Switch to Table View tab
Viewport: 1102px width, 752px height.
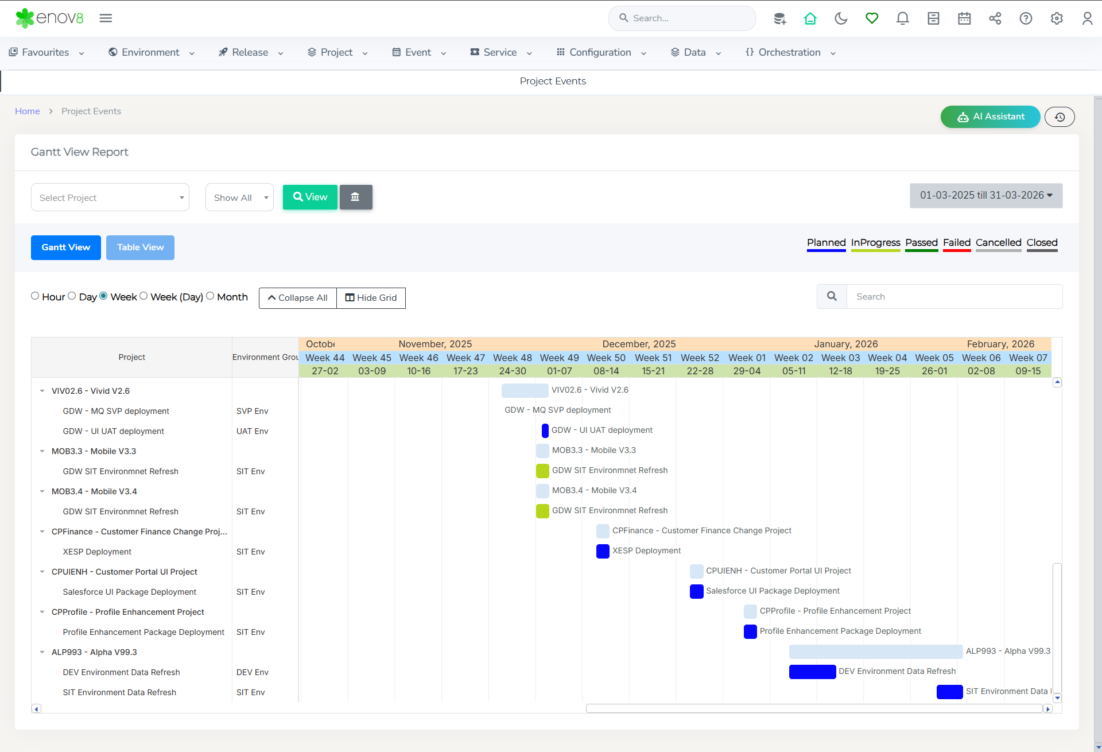pos(140,247)
